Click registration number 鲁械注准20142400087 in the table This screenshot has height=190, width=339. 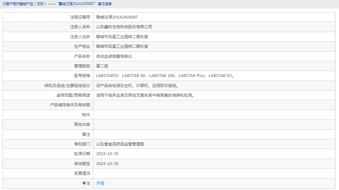tap(117, 17)
